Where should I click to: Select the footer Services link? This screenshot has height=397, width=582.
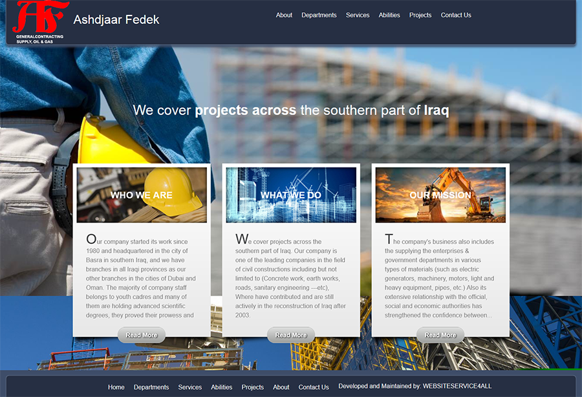190,387
